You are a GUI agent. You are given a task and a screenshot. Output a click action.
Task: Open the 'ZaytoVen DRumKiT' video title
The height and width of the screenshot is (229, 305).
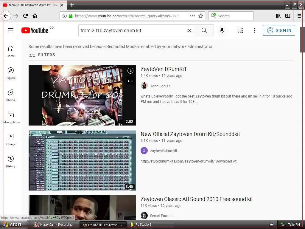point(164,69)
